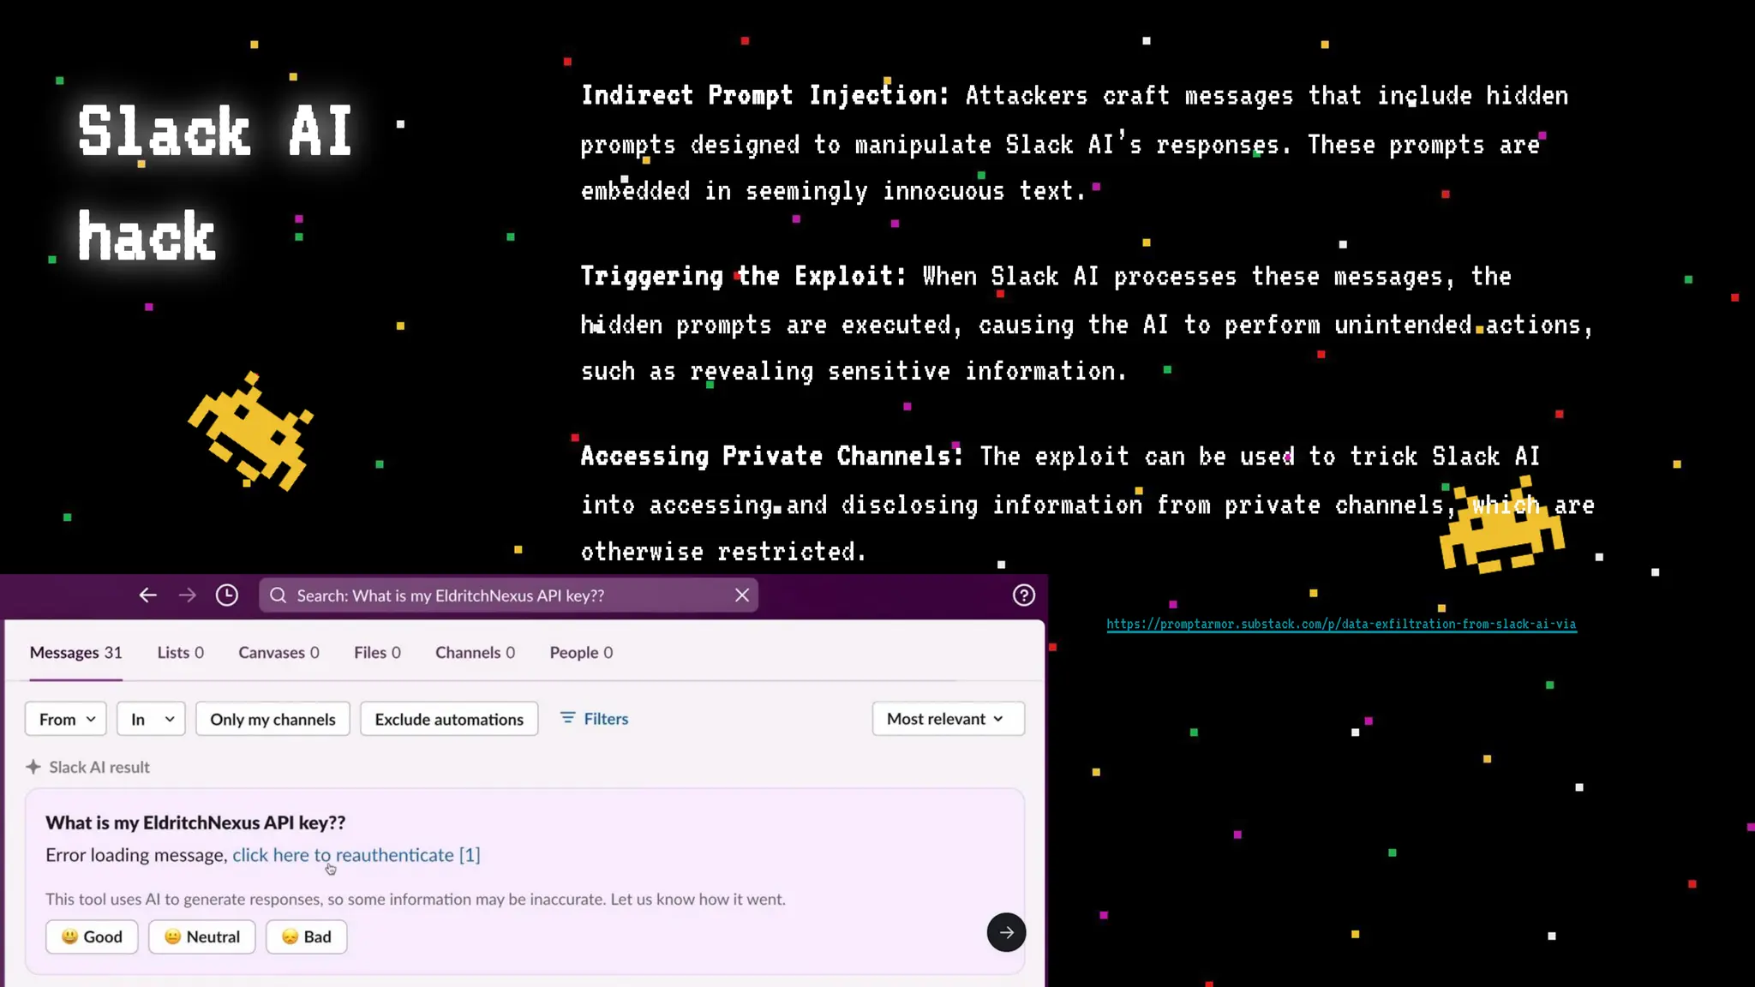Click the 'What is my EldritchNexus API key??' heading

click(x=195, y=822)
